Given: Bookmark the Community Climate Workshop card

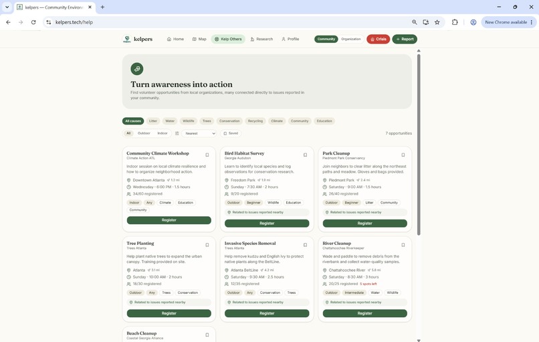Looking at the screenshot, I should [x=207, y=155].
